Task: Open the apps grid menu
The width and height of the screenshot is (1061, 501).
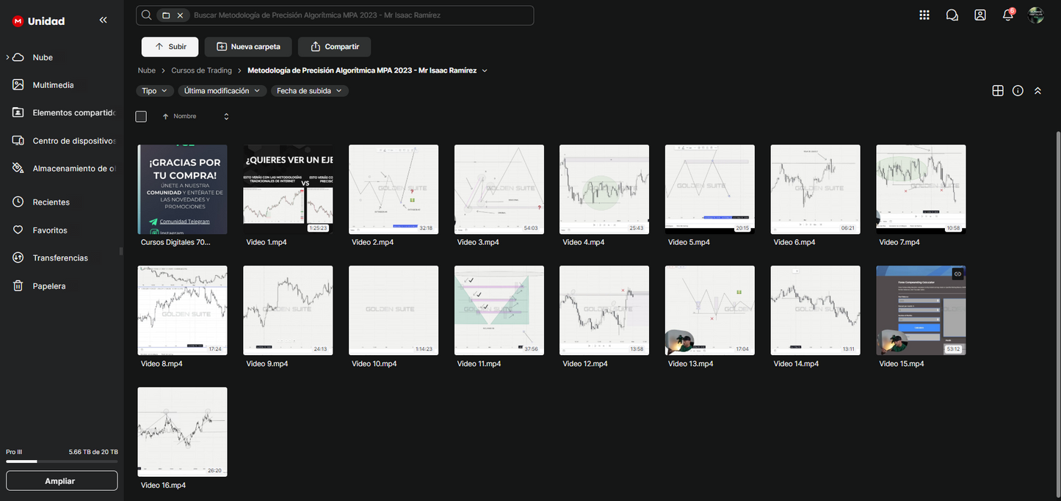Action: point(924,15)
